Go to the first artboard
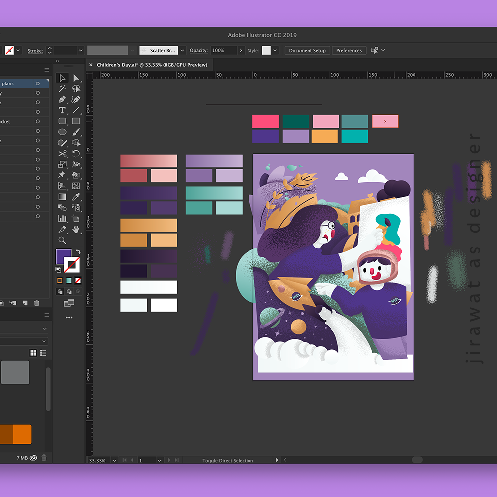The image size is (497, 497). click(124, 460)
